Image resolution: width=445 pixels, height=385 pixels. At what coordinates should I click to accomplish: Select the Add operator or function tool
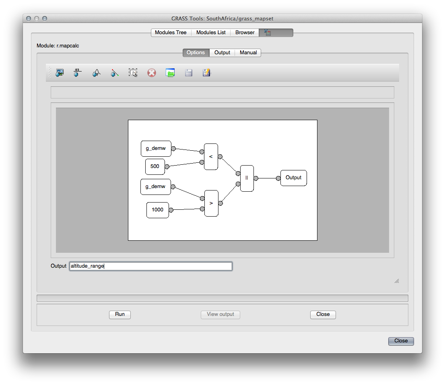tap(96, 73)
